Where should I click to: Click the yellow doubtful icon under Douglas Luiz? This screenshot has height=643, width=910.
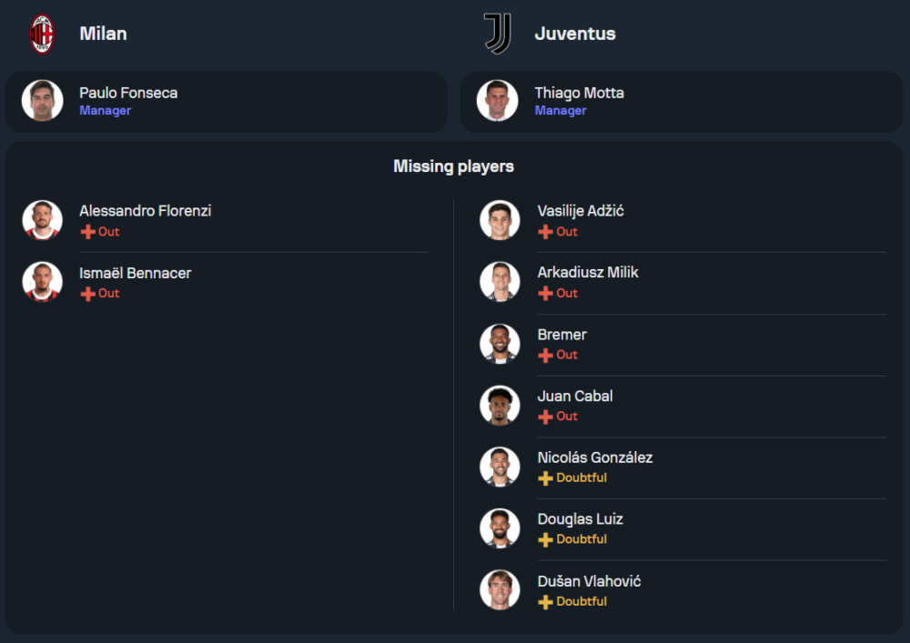point(545,540)
